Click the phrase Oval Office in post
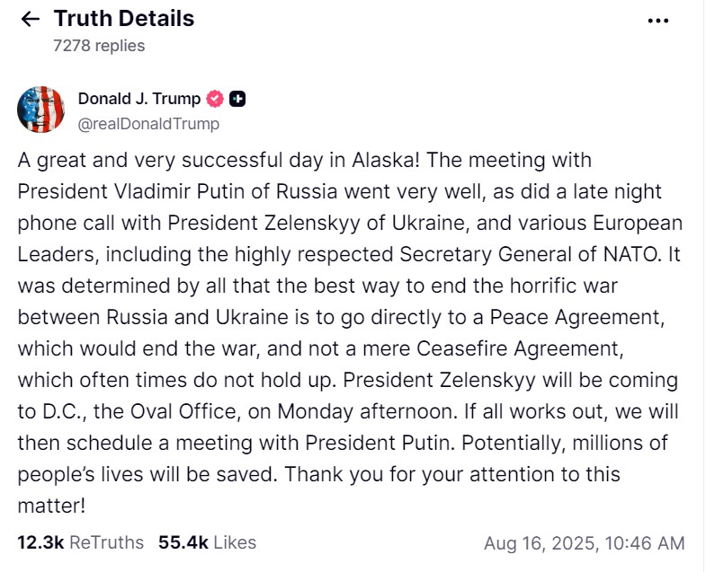Image resolution: width=706 pixels, height=572 pixels. (183, 411)
